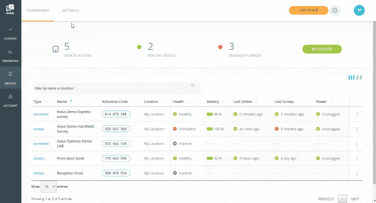Open the show entries count dropdown

(49, 186)
